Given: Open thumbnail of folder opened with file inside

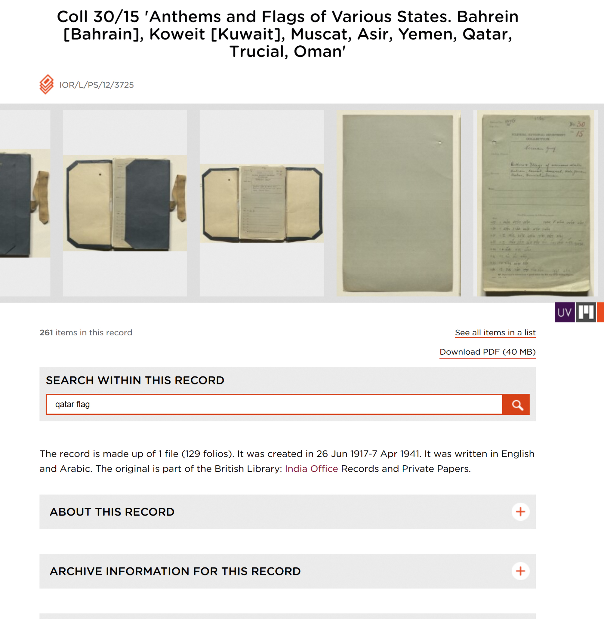Looking at the screenshot, I should pos(262,203).
